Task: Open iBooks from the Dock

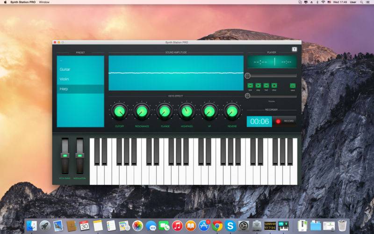Action: pos(191,226)
